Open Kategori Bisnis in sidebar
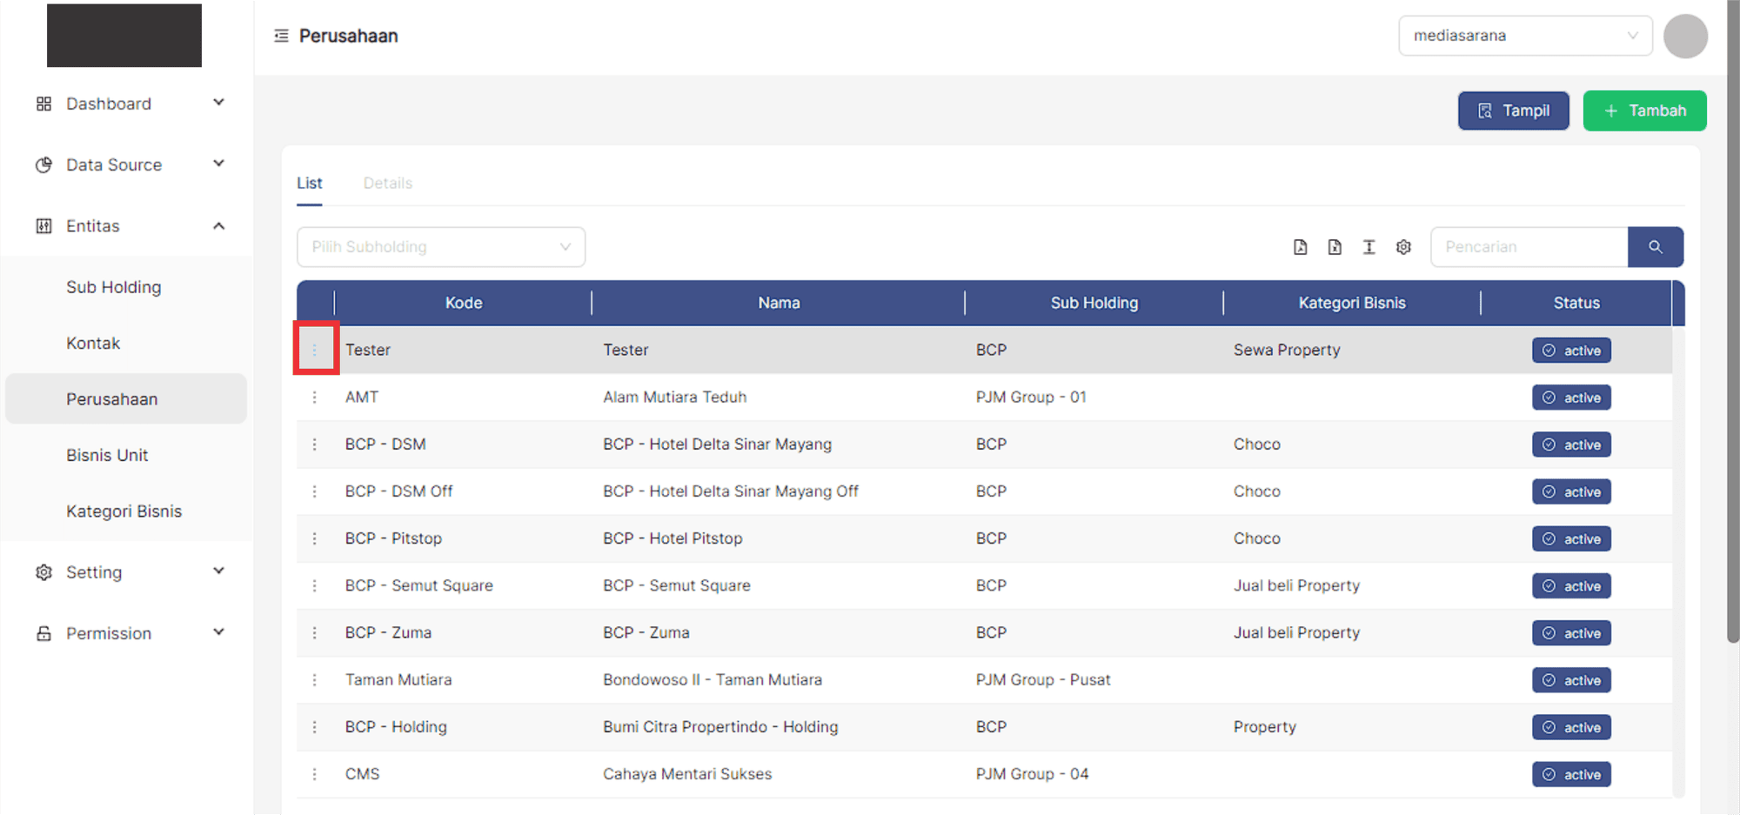The width and height of the screenshot is (1740, 815). [124, 511]
